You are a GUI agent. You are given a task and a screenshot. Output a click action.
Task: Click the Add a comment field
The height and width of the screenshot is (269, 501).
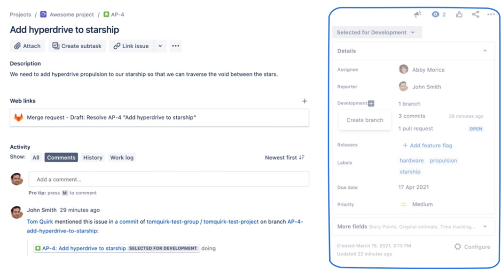[169, 179]
